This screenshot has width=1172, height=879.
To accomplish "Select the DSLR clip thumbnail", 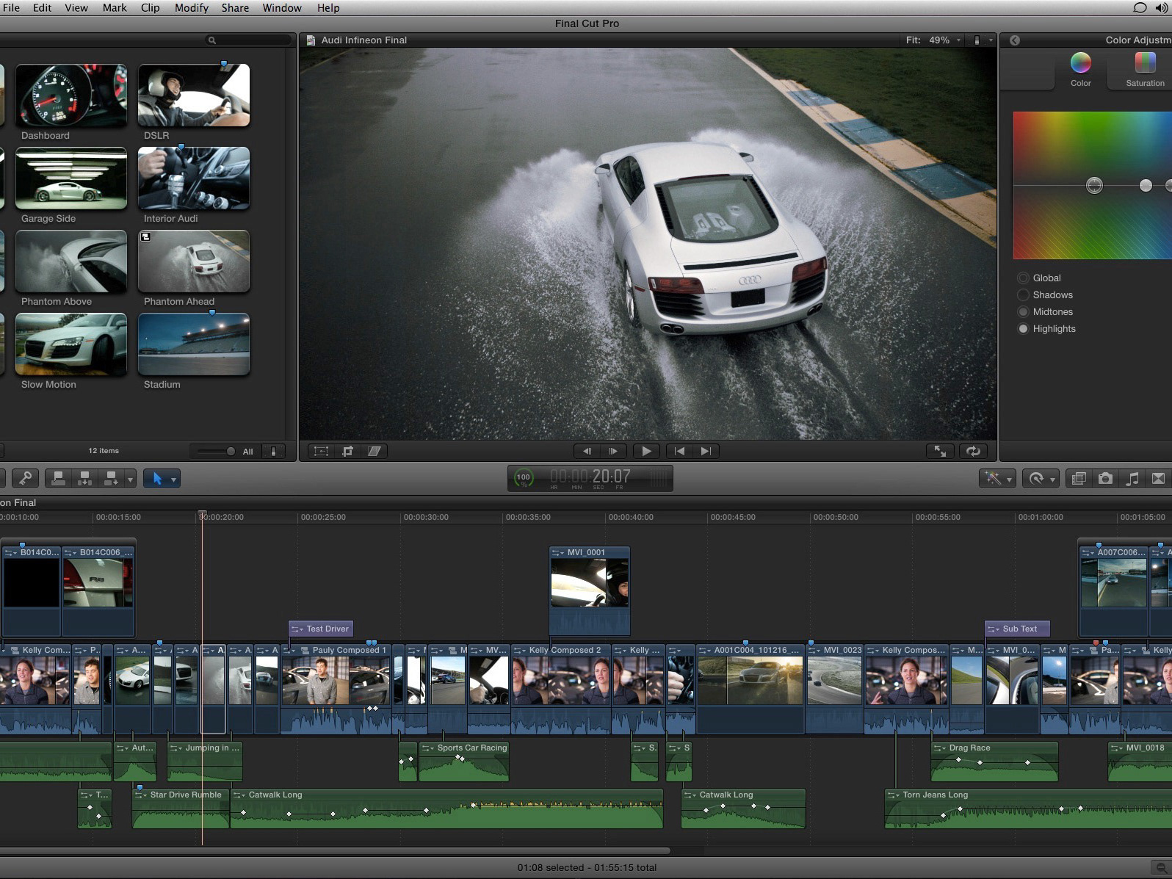I will click(x=194, y=95).
